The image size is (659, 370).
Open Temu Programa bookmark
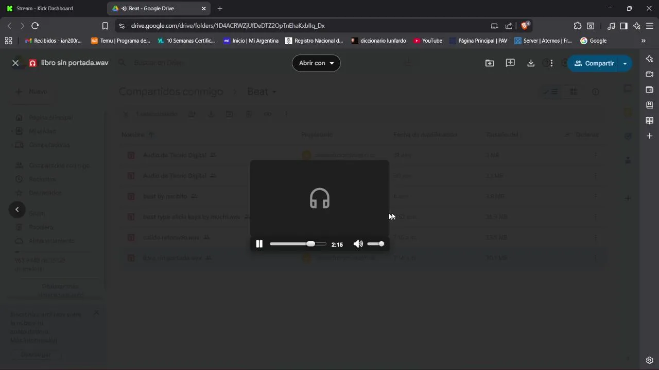tap(120, 41)
